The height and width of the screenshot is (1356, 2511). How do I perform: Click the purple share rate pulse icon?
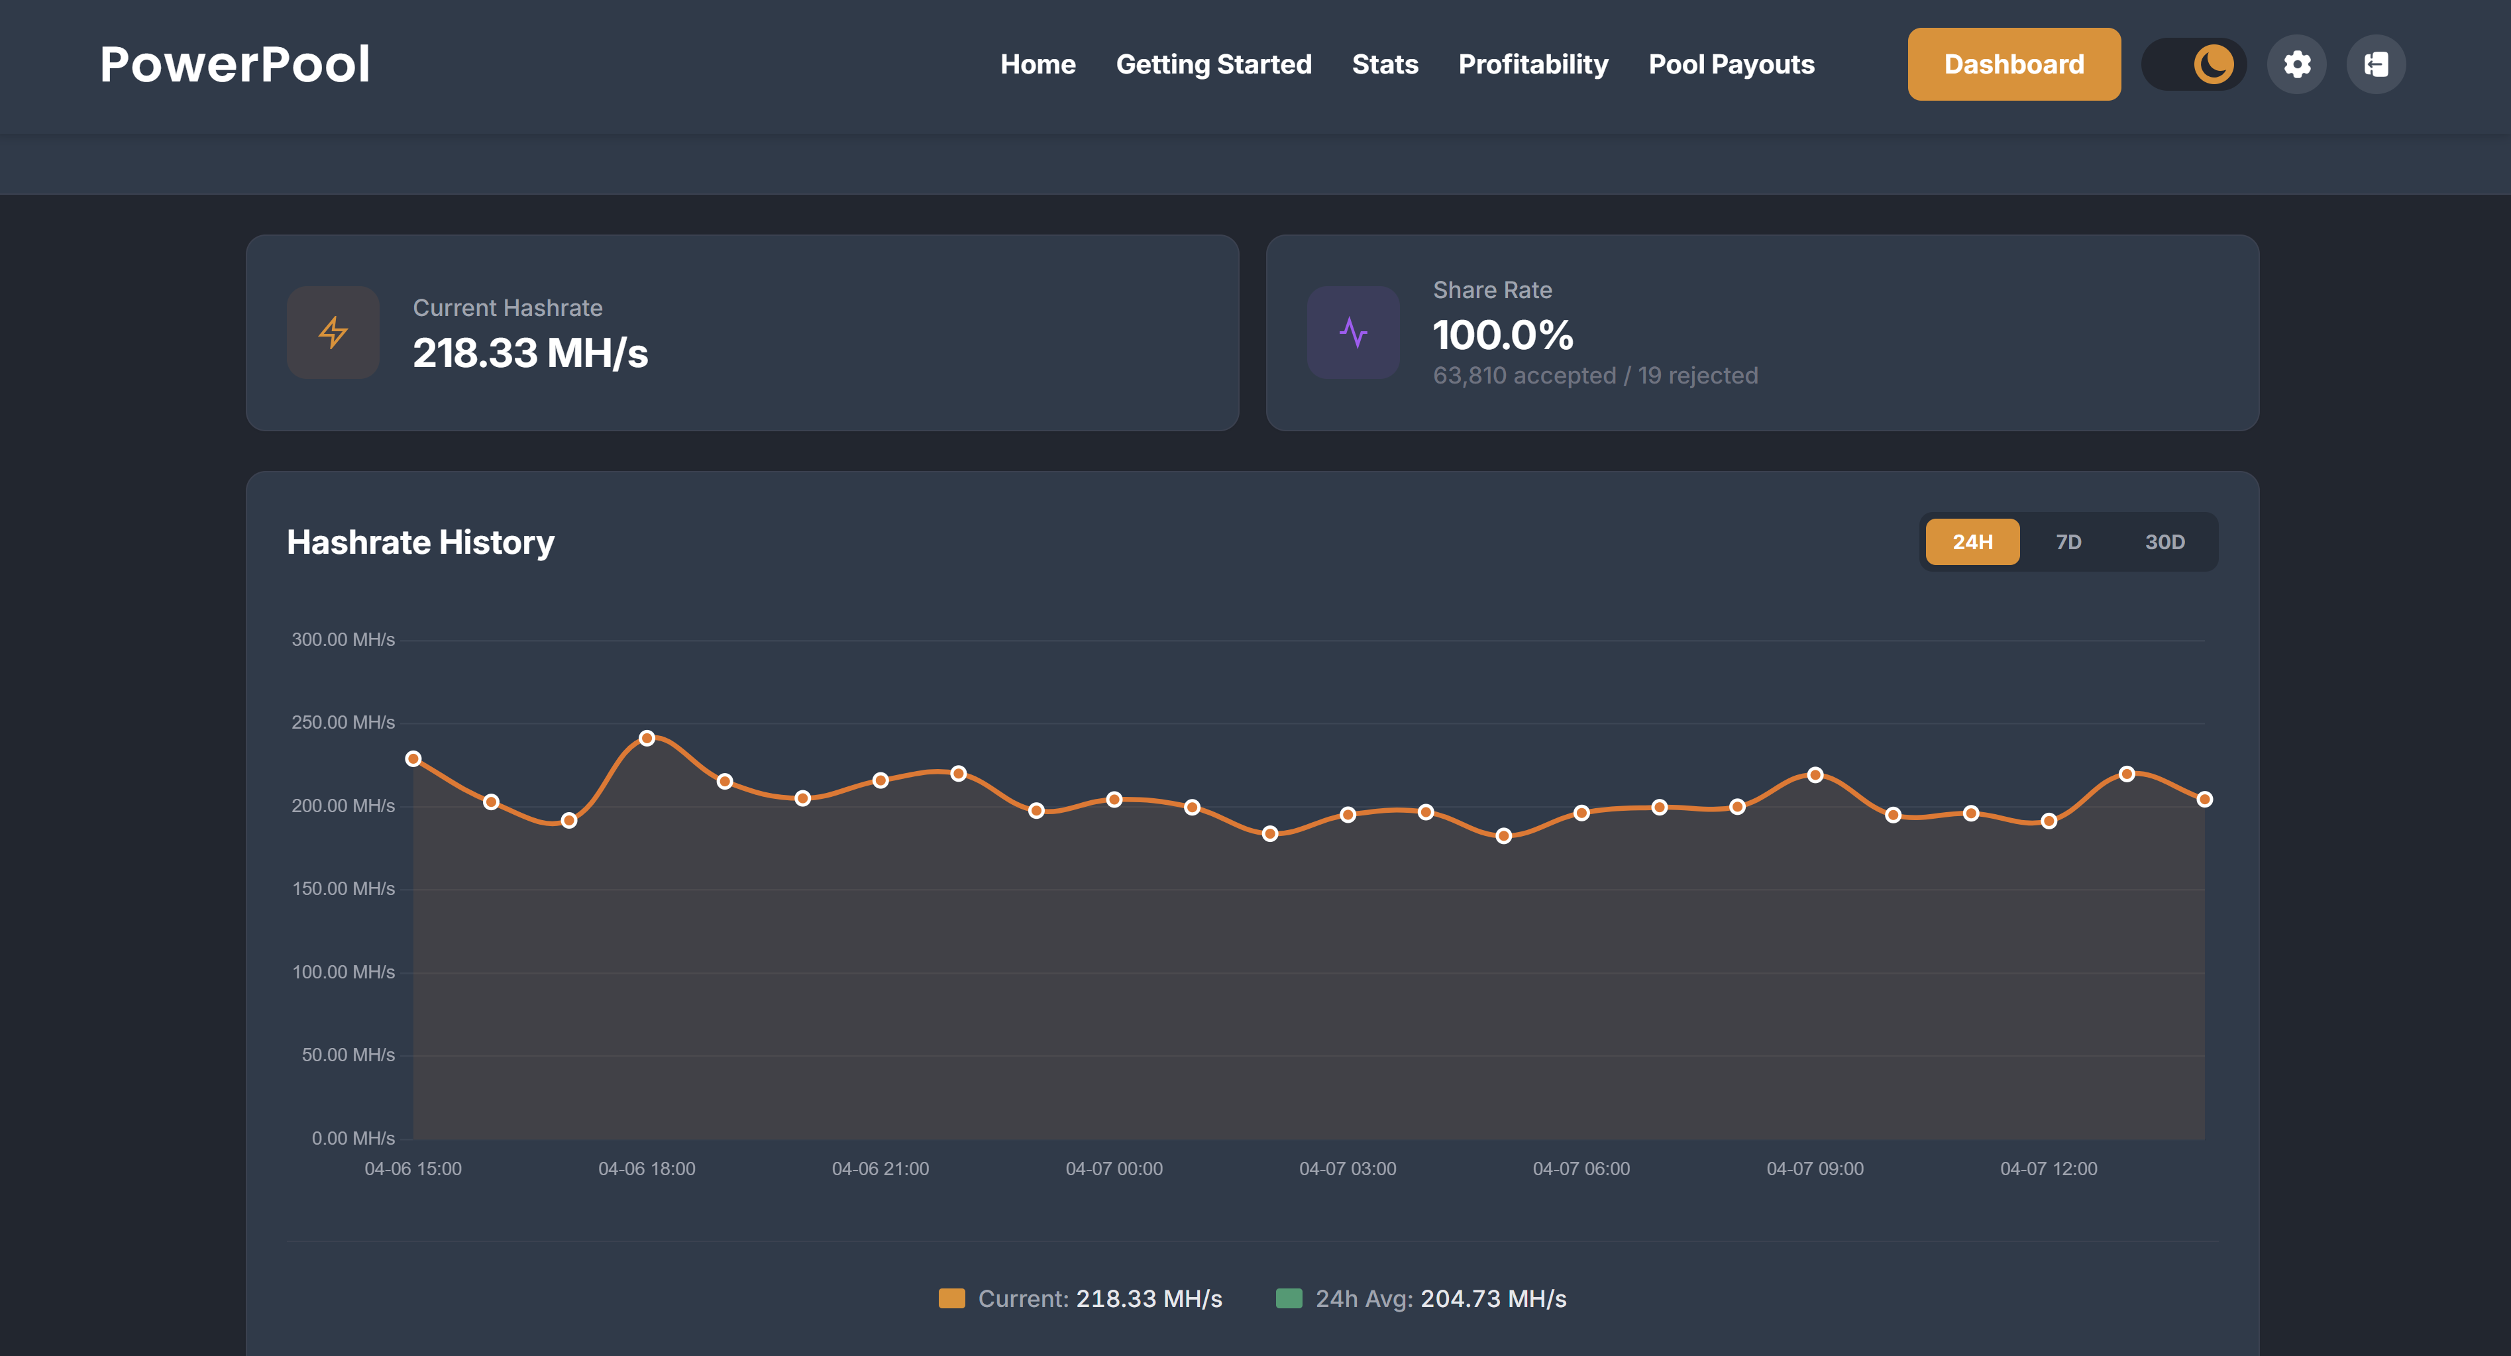[x=1353, y=333]
